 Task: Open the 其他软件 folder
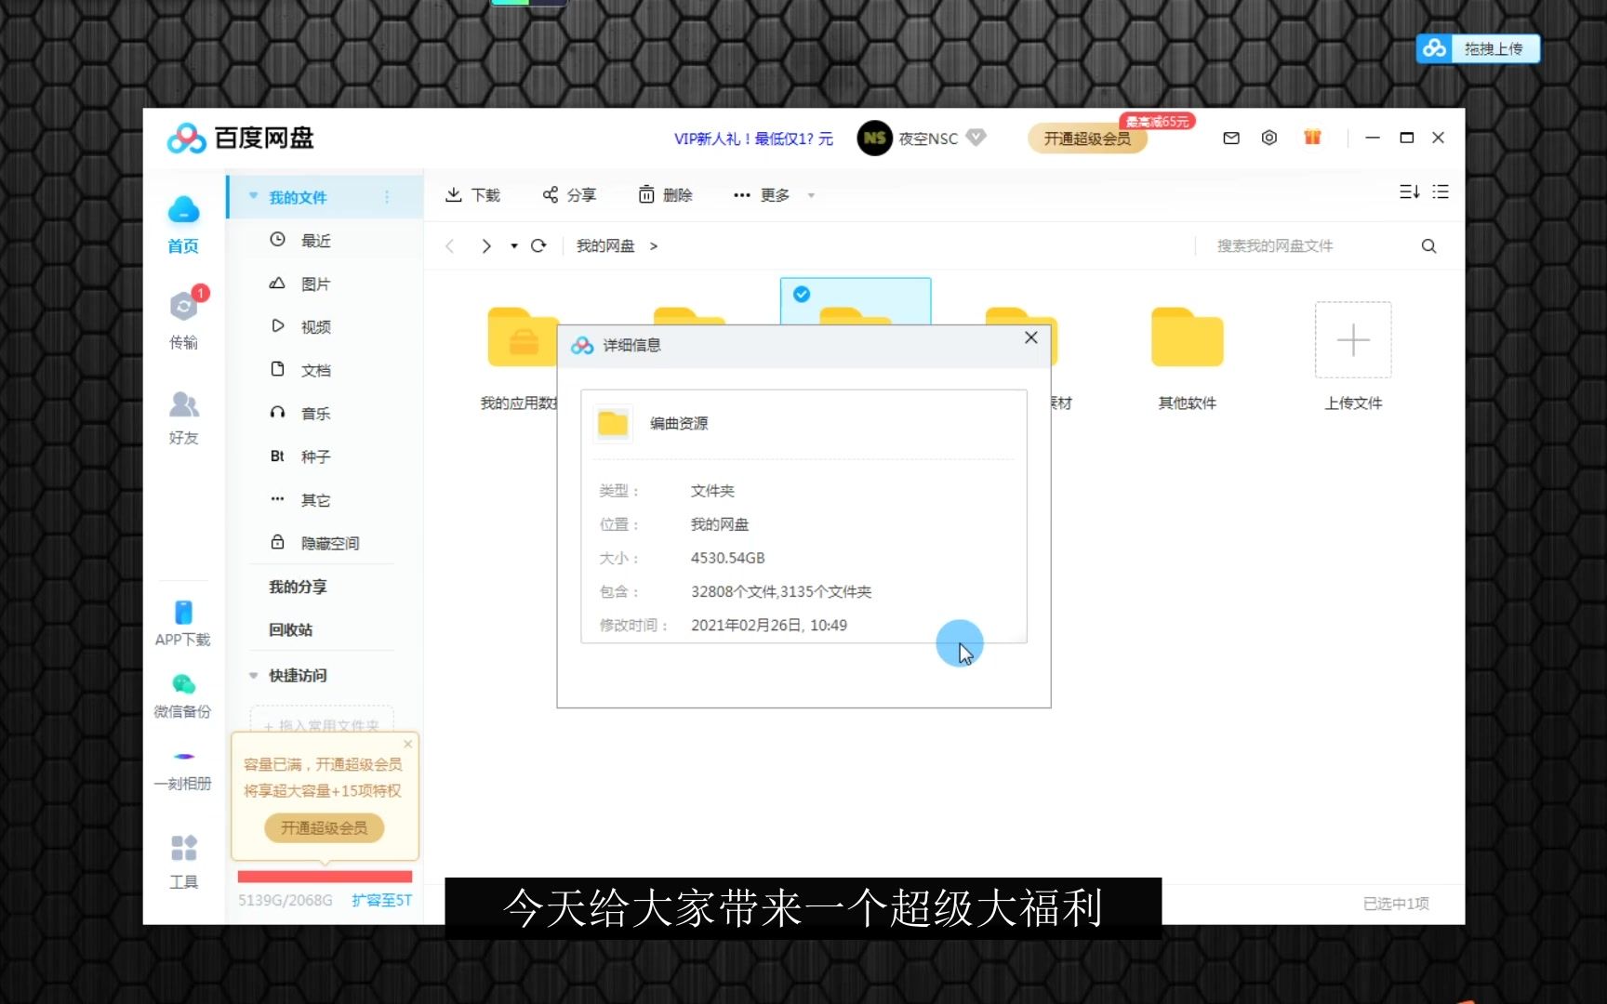pos(1187,358)
